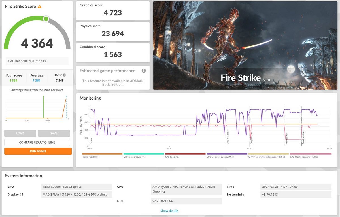The image size is (340, 217).
Task: Click the Average score 7 361
Action: (x=37, y=81)
